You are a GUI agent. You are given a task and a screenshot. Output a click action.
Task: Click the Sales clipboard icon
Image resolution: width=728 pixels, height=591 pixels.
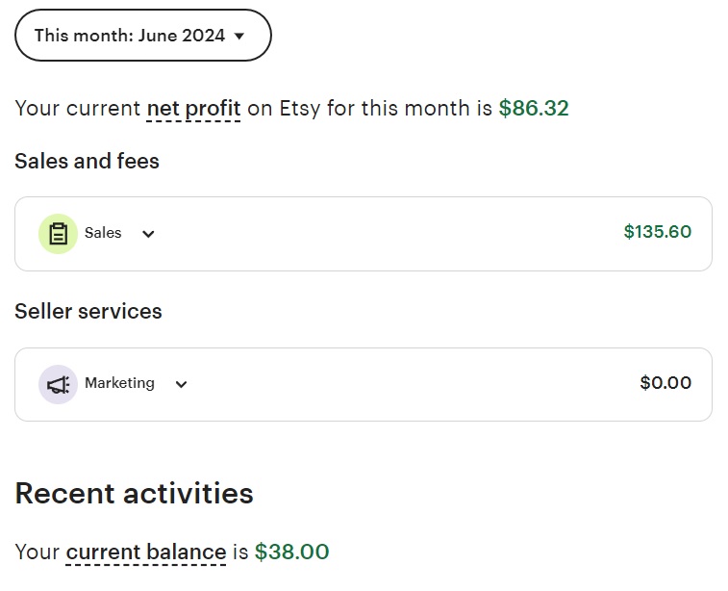tap(58, 234)
